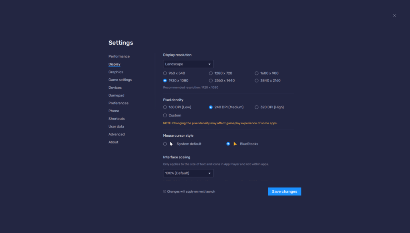This screenshot has width=410, height=233.
Task: Set pixel density to 320 DPI (High)
Action: [257, 107]
